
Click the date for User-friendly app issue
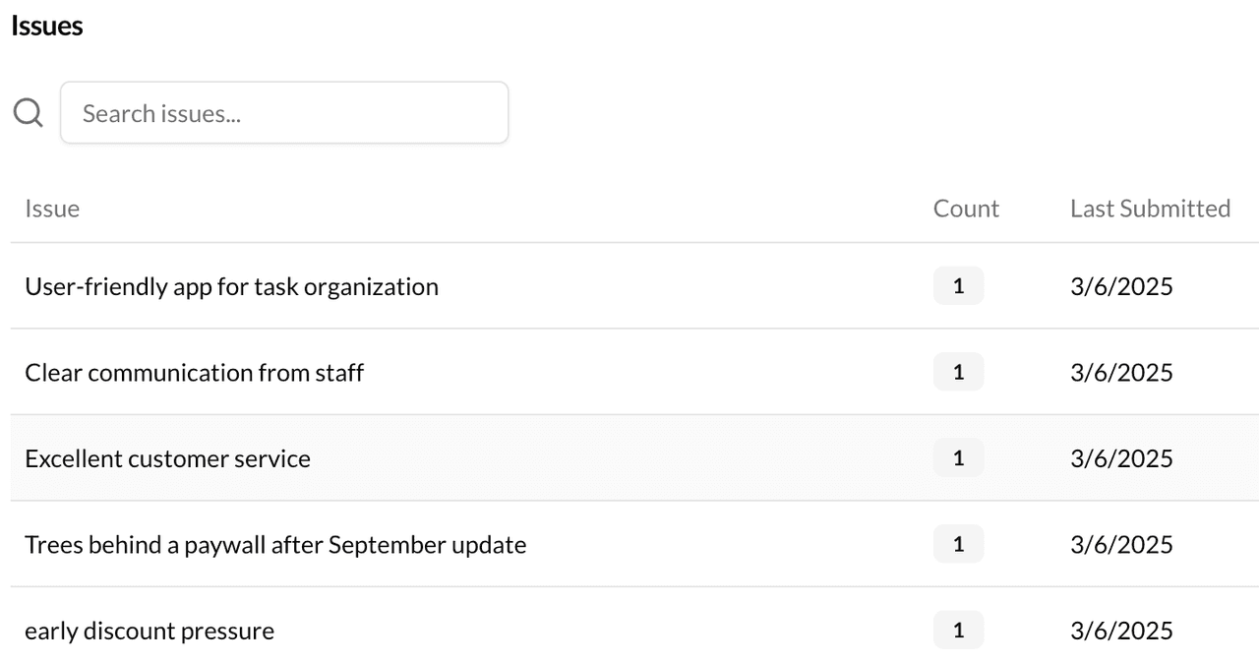pyautogui.click(x=1121, y=285)
